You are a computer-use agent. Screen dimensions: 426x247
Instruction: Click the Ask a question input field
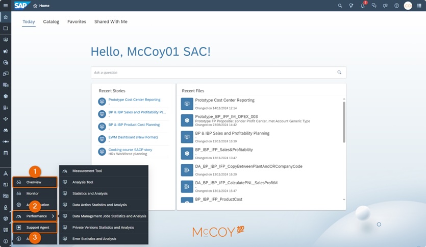coord(218,72)
